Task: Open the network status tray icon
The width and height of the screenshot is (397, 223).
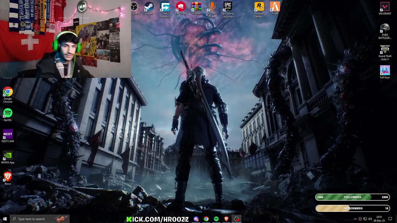Action: [365, 219]
